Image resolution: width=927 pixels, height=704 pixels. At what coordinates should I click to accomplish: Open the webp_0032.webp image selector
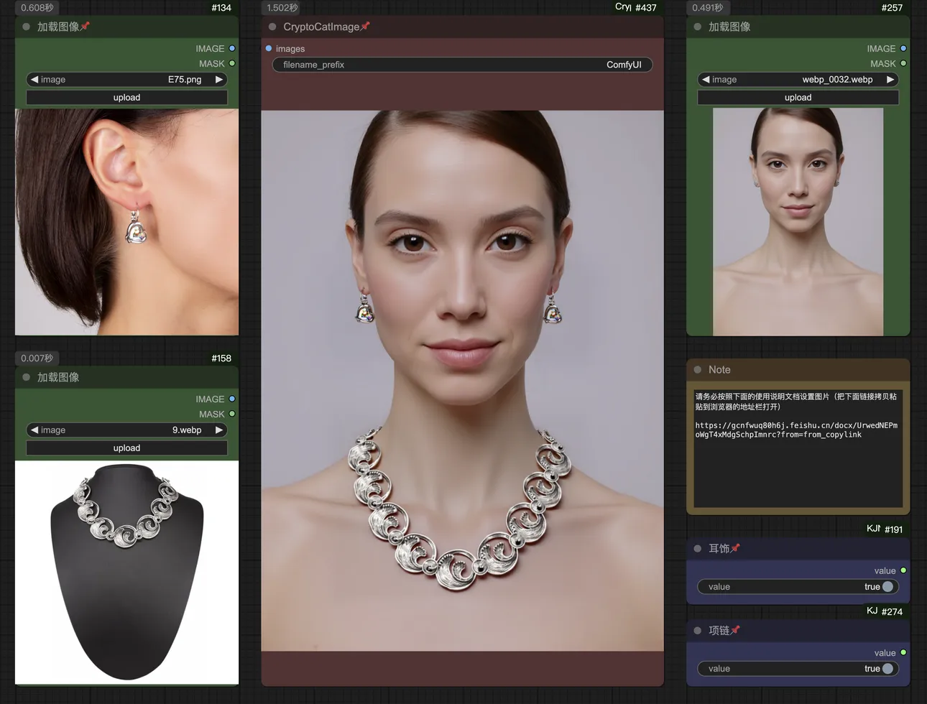[x=798, y=80]
